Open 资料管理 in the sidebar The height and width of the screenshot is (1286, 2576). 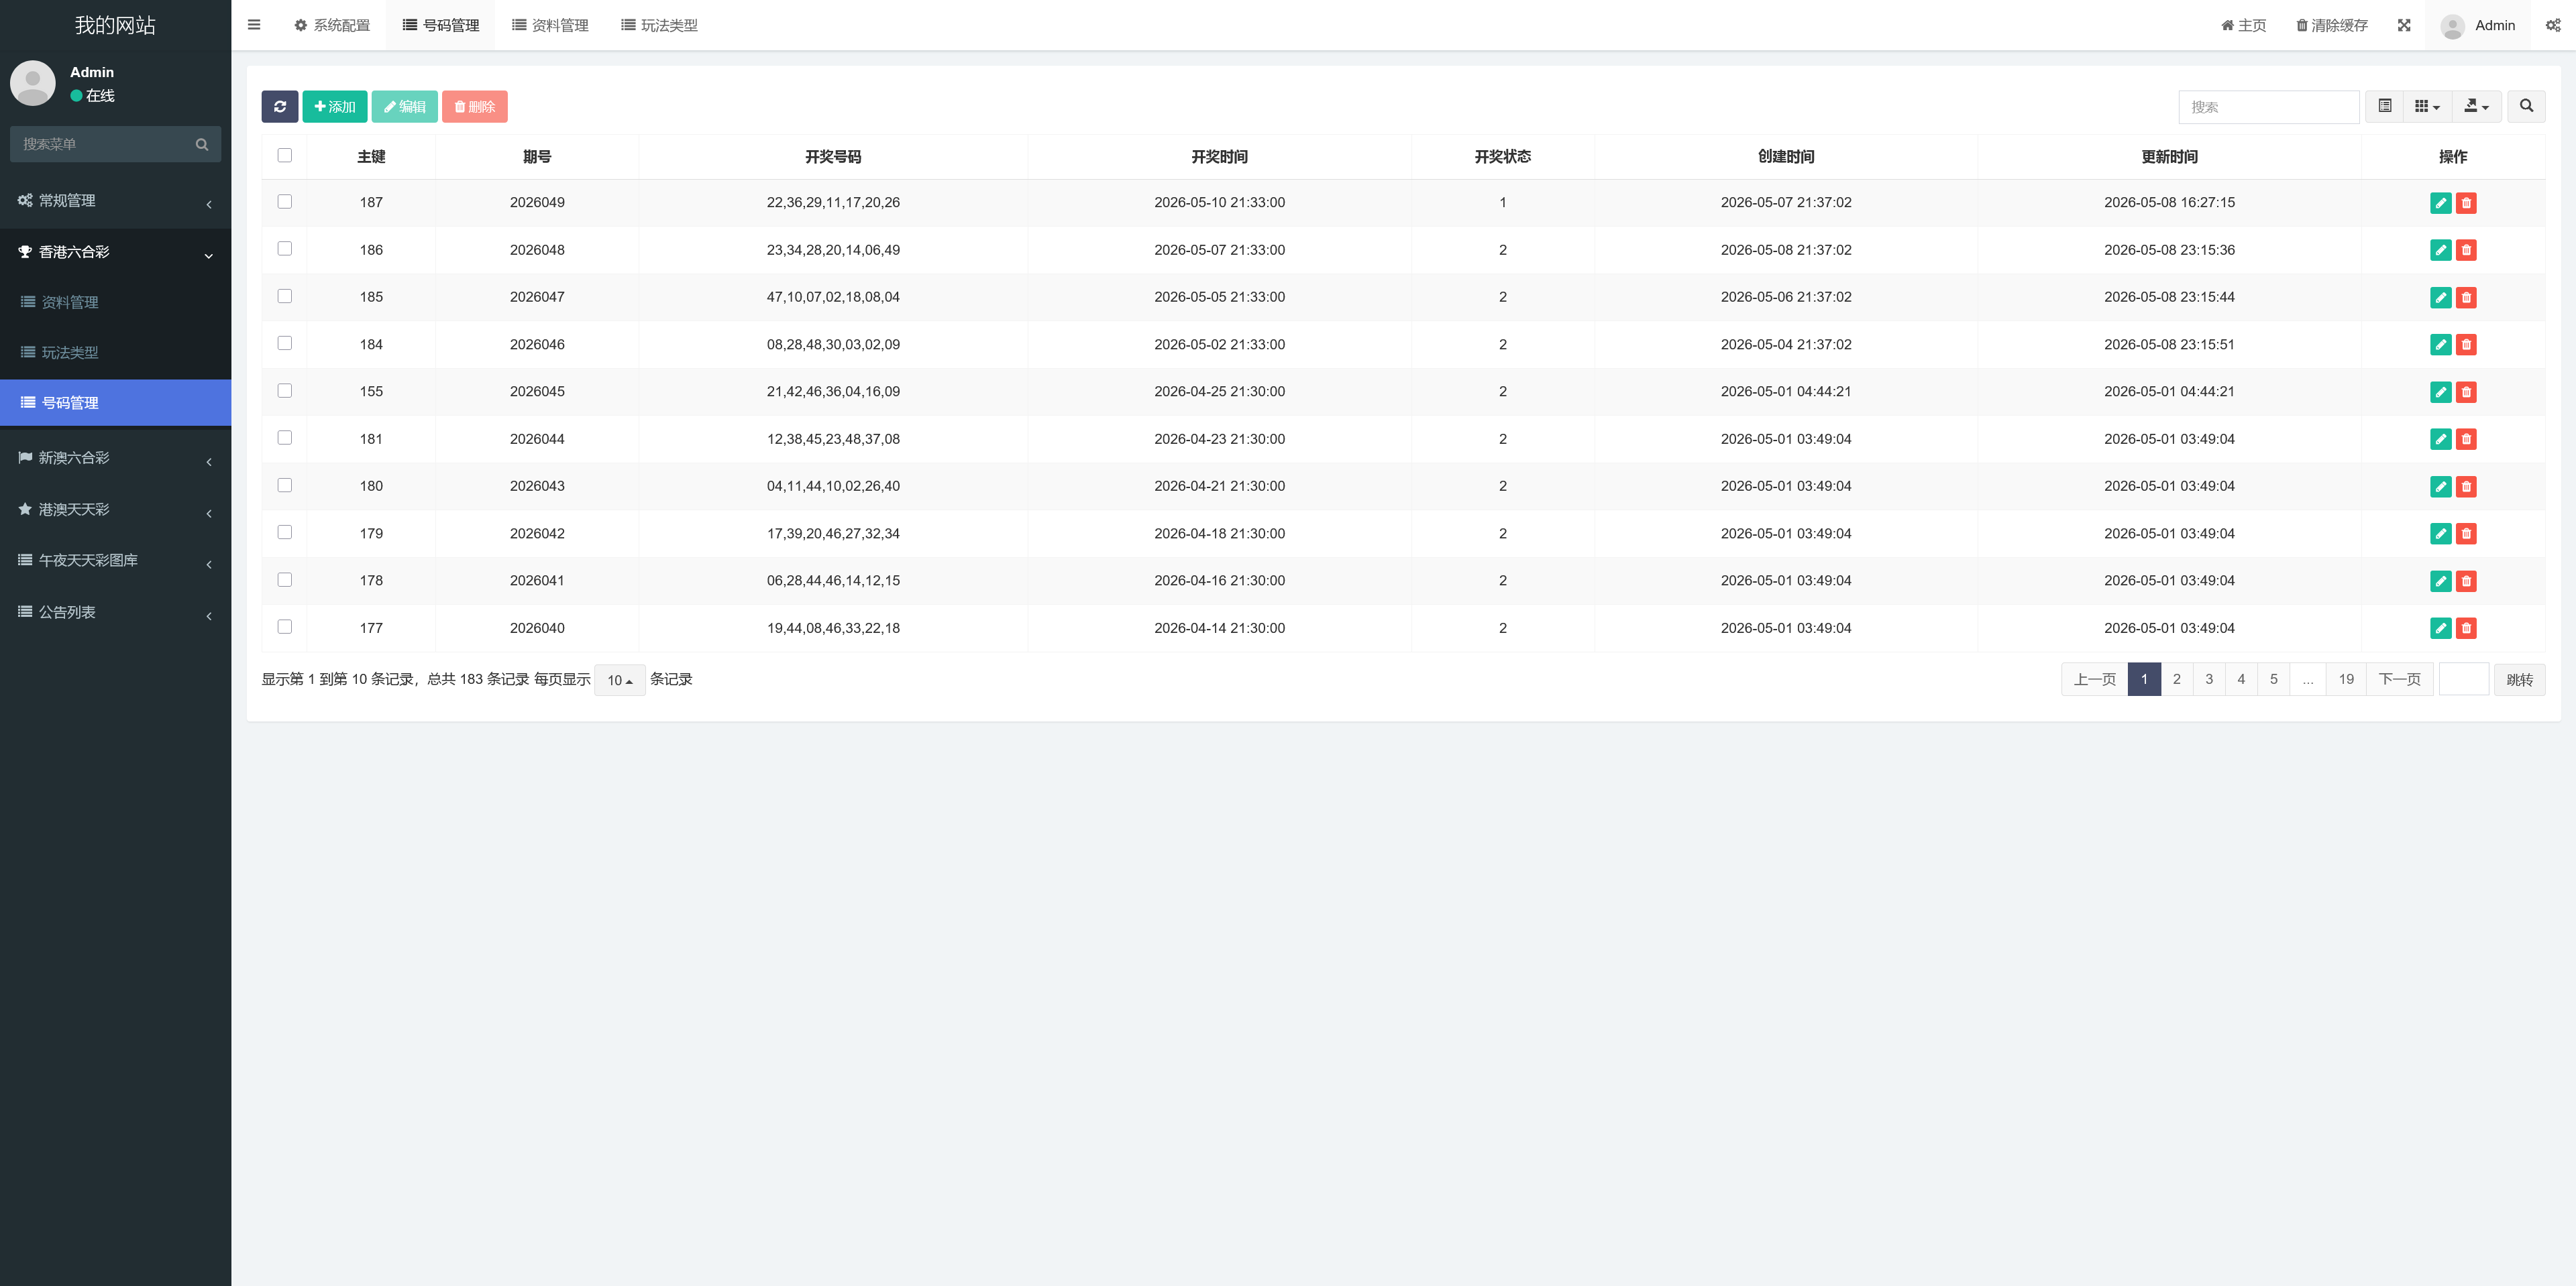(115, 302)
